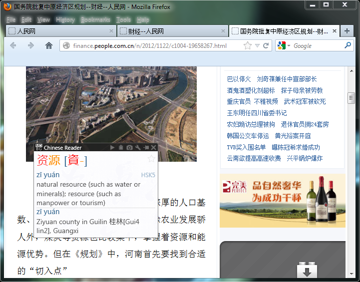The image size is (360, 282).
Task: Open the Tools menu
Action: [x=123, y=20]
